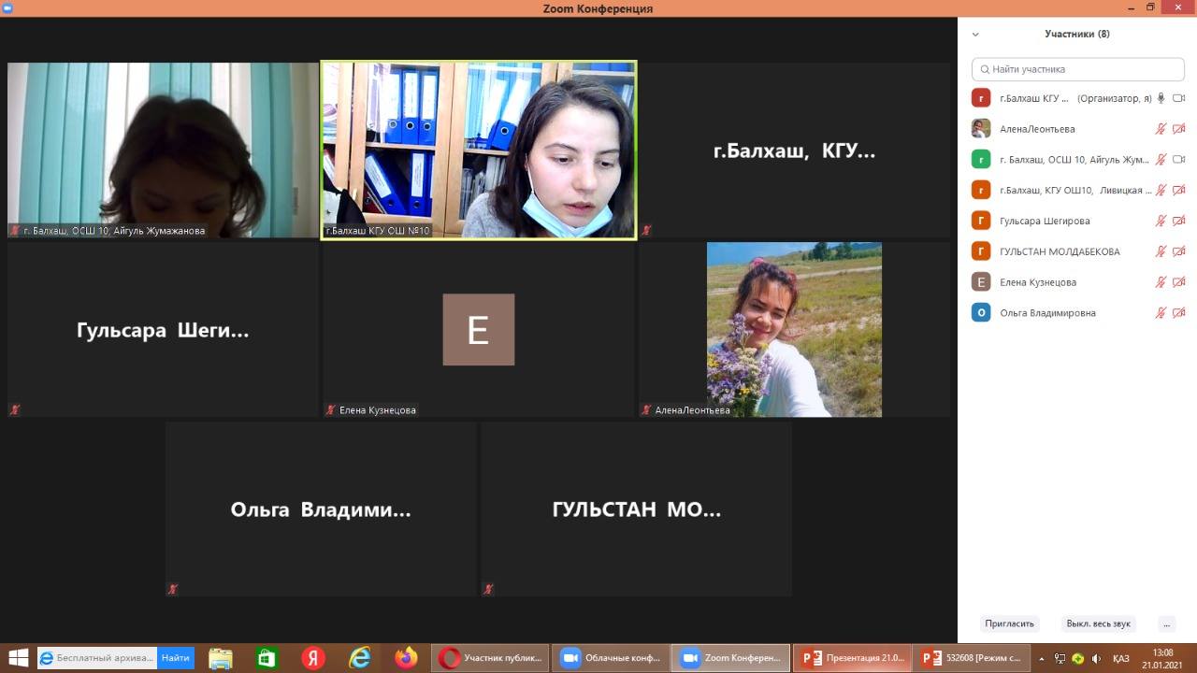Image resolution: width=1197 pixels, height=673 pixels.
Task: Open the three-dots more options menu
Action: [1165, 623]
